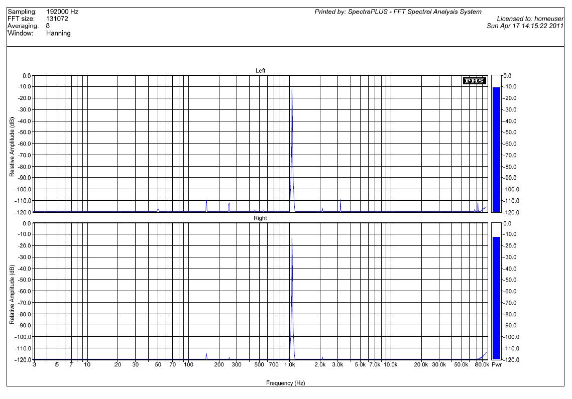The width and height of the screenshot is (572, 399).
Task: Select the 'Window:' label
Action: tap(21, 33)
